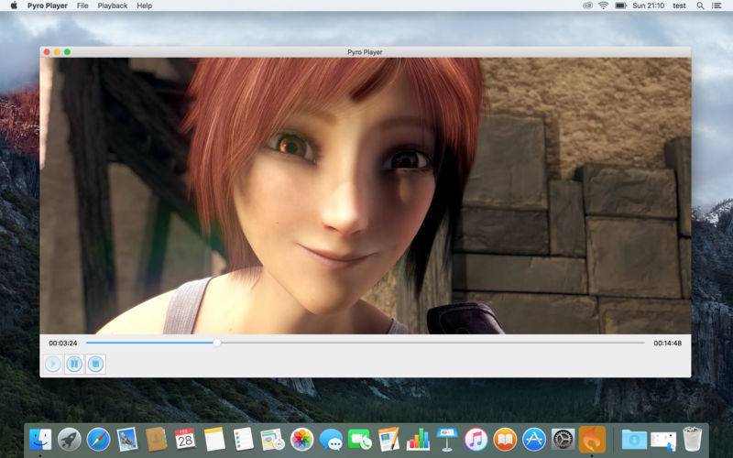
Task: Open Numbers bar chart icon in Dock
Action: tap(418, 440)
